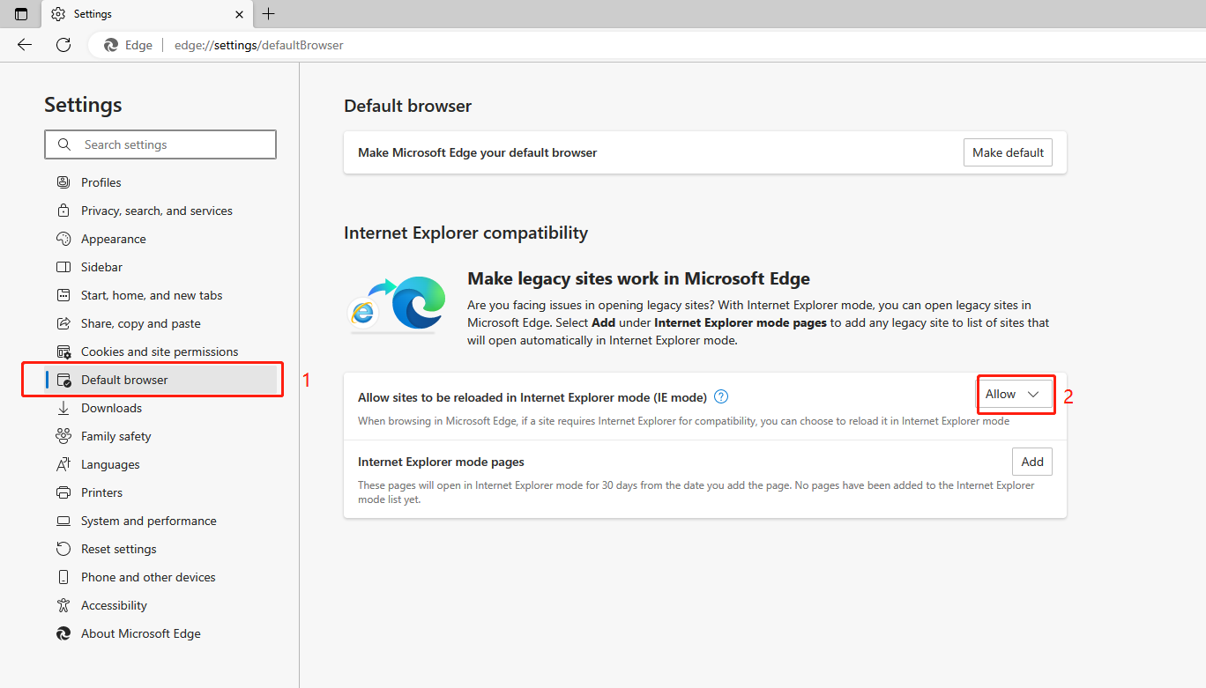Image resolution: width=1206 pixels, height=688 pixels.
Task: Select Start, home, and new tabs
Action: 152,295
